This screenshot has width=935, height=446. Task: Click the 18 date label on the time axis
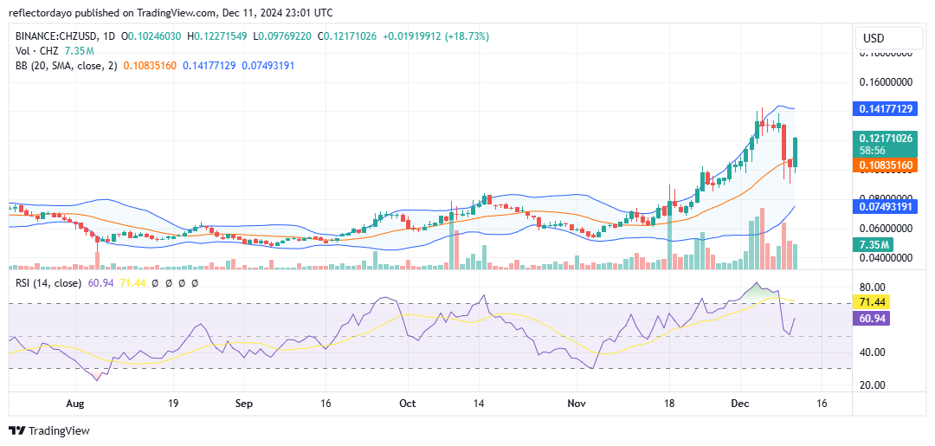click(x=669, y=404)
